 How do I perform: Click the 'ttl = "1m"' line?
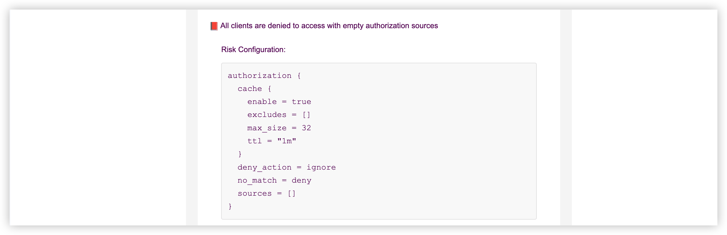(272, 141)
